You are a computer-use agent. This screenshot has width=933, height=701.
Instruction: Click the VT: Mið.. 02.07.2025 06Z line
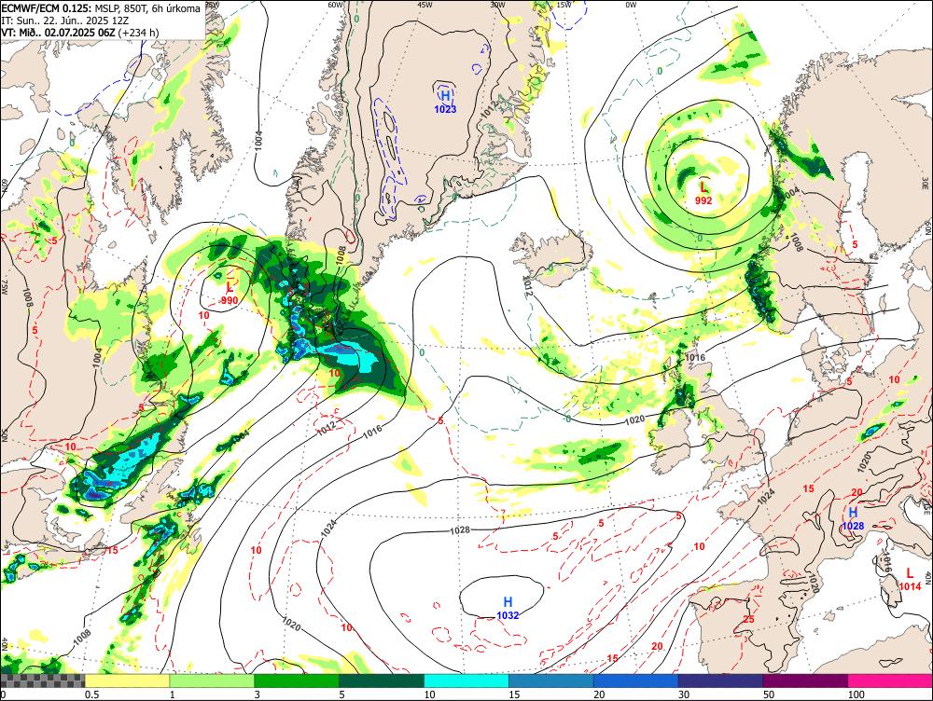(79, 32)
